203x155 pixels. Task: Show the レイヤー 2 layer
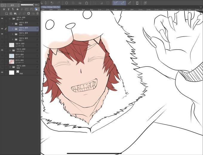coord(2,56)
